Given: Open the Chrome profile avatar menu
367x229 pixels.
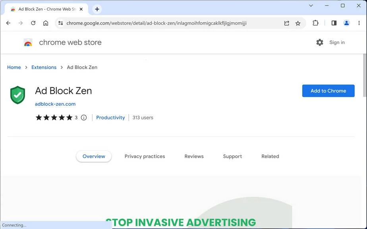Looking at the screenshot, I should click(346, 23).
